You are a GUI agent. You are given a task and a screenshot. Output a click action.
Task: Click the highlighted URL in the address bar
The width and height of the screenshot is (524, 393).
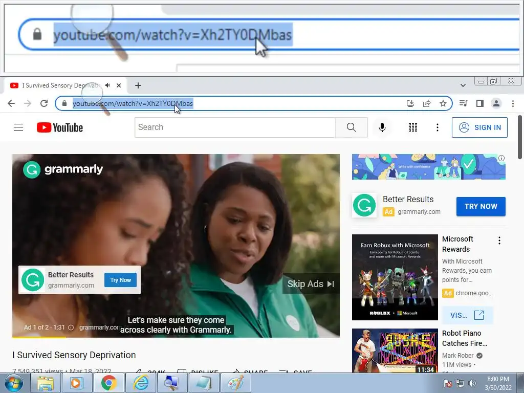(133, 103)
